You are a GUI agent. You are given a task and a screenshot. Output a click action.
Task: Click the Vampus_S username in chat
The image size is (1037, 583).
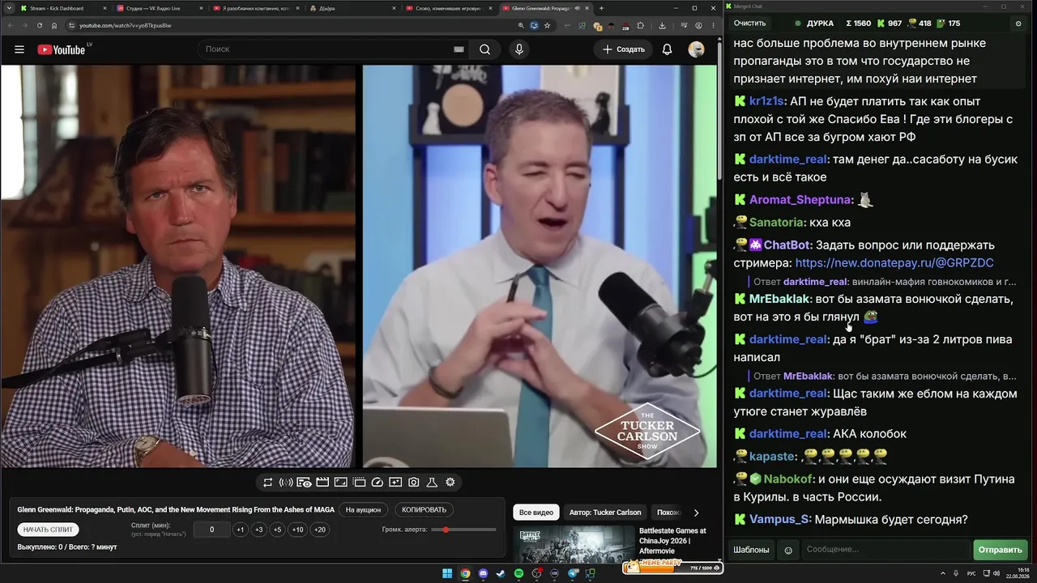pos(779,520)
